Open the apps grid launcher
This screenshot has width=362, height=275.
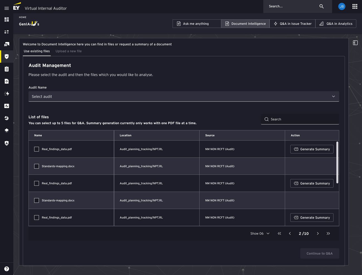click(x=355, y=6)
